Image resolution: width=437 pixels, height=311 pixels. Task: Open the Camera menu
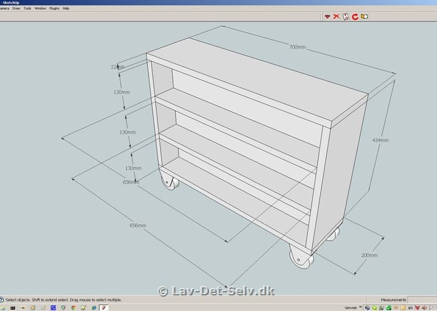click(4, 8)
